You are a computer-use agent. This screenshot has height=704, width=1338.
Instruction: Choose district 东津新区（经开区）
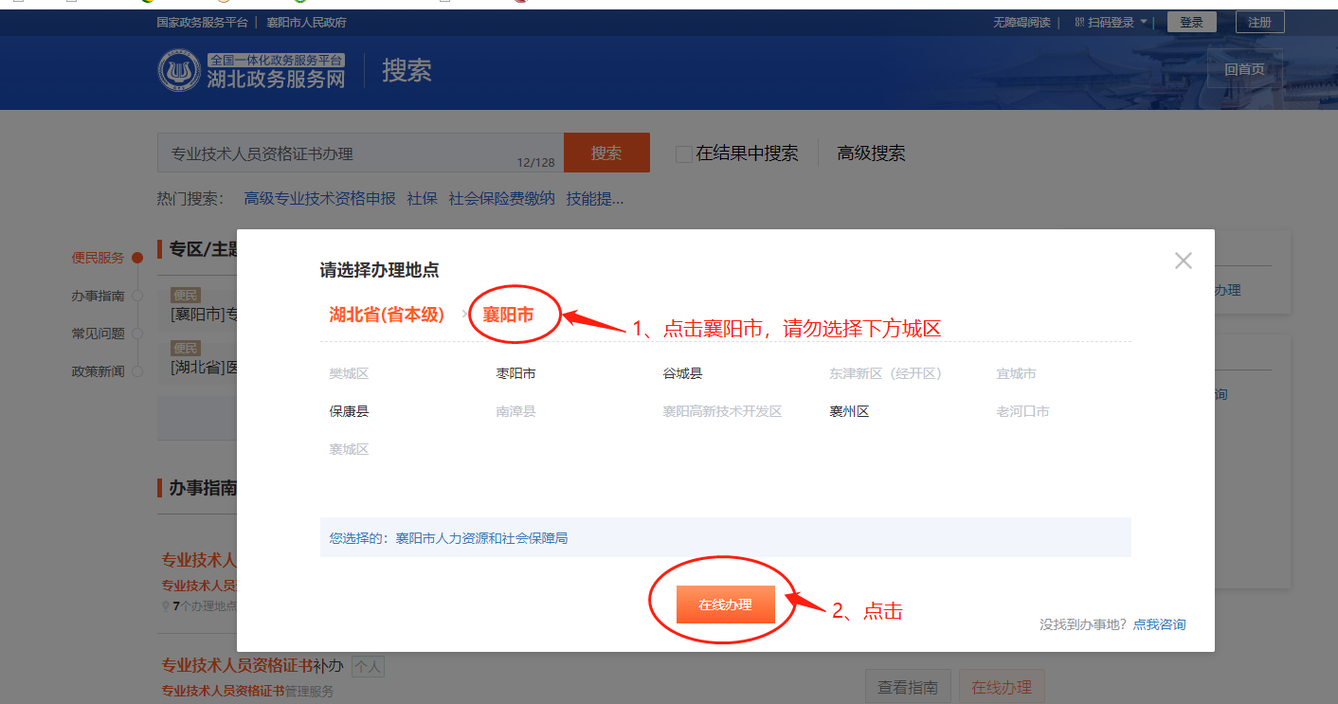coord(885,373)
